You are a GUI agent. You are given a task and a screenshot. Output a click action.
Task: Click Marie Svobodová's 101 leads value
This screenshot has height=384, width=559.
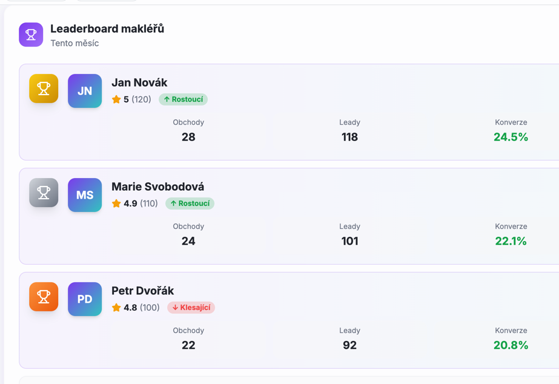(x=349, y=241)
